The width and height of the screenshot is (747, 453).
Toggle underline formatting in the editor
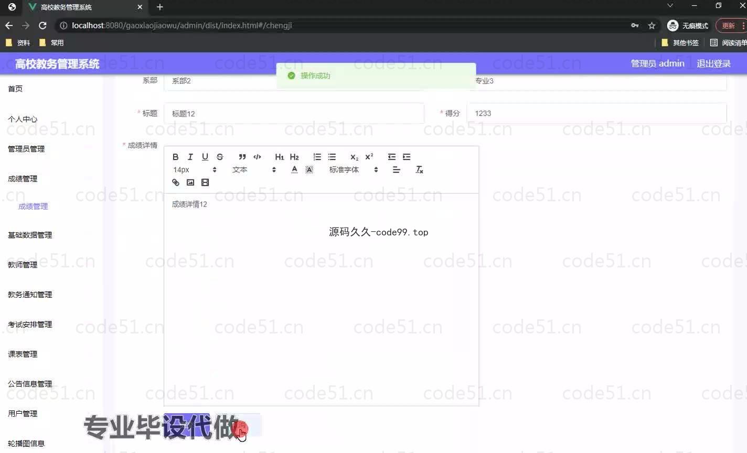tap(205, 157)
